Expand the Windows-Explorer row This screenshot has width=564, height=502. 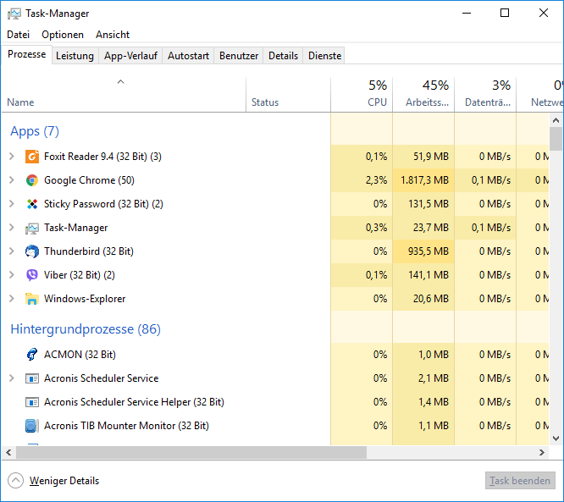12,299
